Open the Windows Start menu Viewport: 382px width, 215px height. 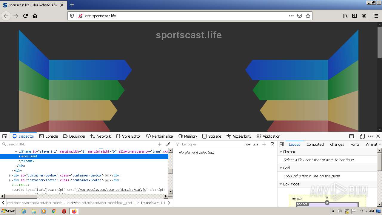click(8, 211)
